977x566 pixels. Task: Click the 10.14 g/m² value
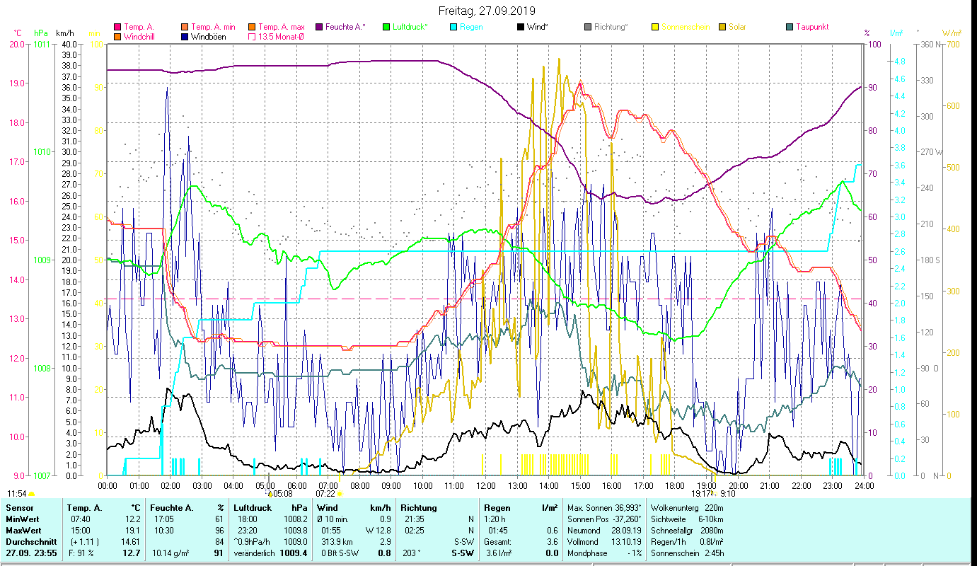click(x=170, y=553)
